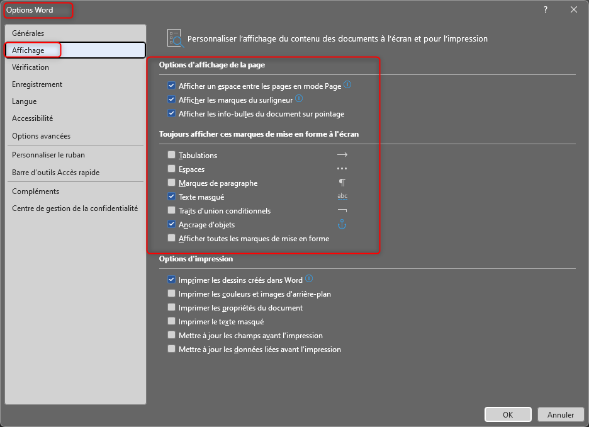Click the blue anchor icon
This screenshot has width=589, height=427.
pyautogui.click(x=342, y=224)
